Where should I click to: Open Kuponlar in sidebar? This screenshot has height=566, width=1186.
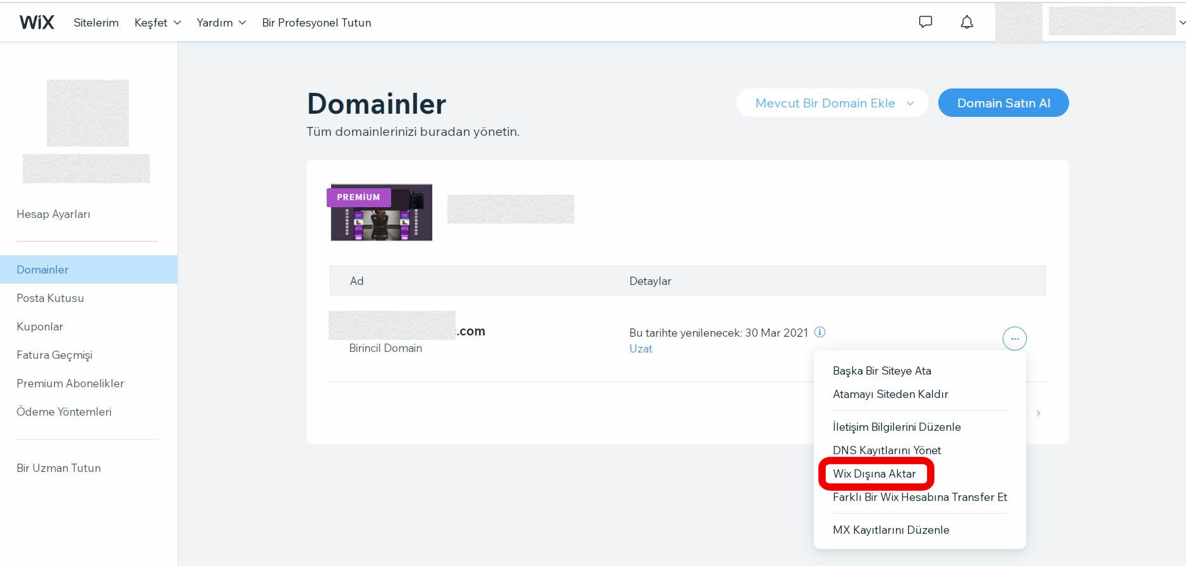[40, 327]
